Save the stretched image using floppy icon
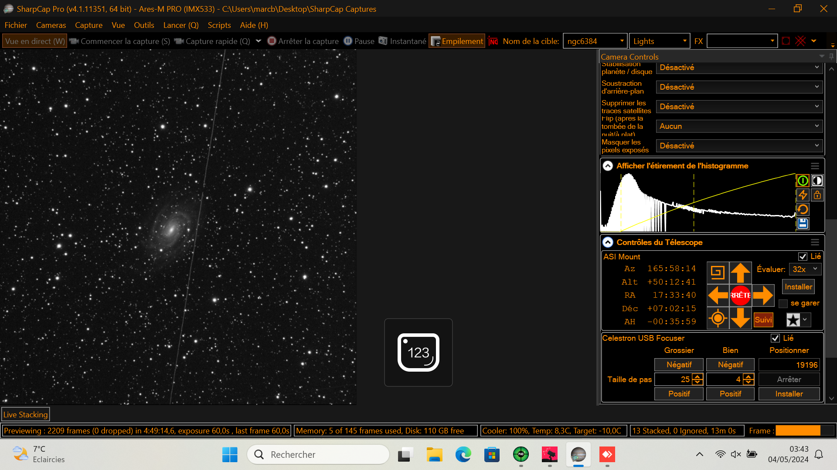The height and width of the screenshot is (470, 837). coord(803,224)
